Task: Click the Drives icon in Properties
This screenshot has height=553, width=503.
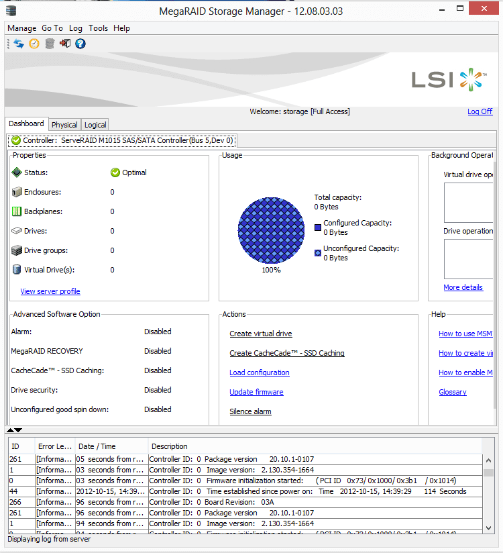Action: [17, 231]
